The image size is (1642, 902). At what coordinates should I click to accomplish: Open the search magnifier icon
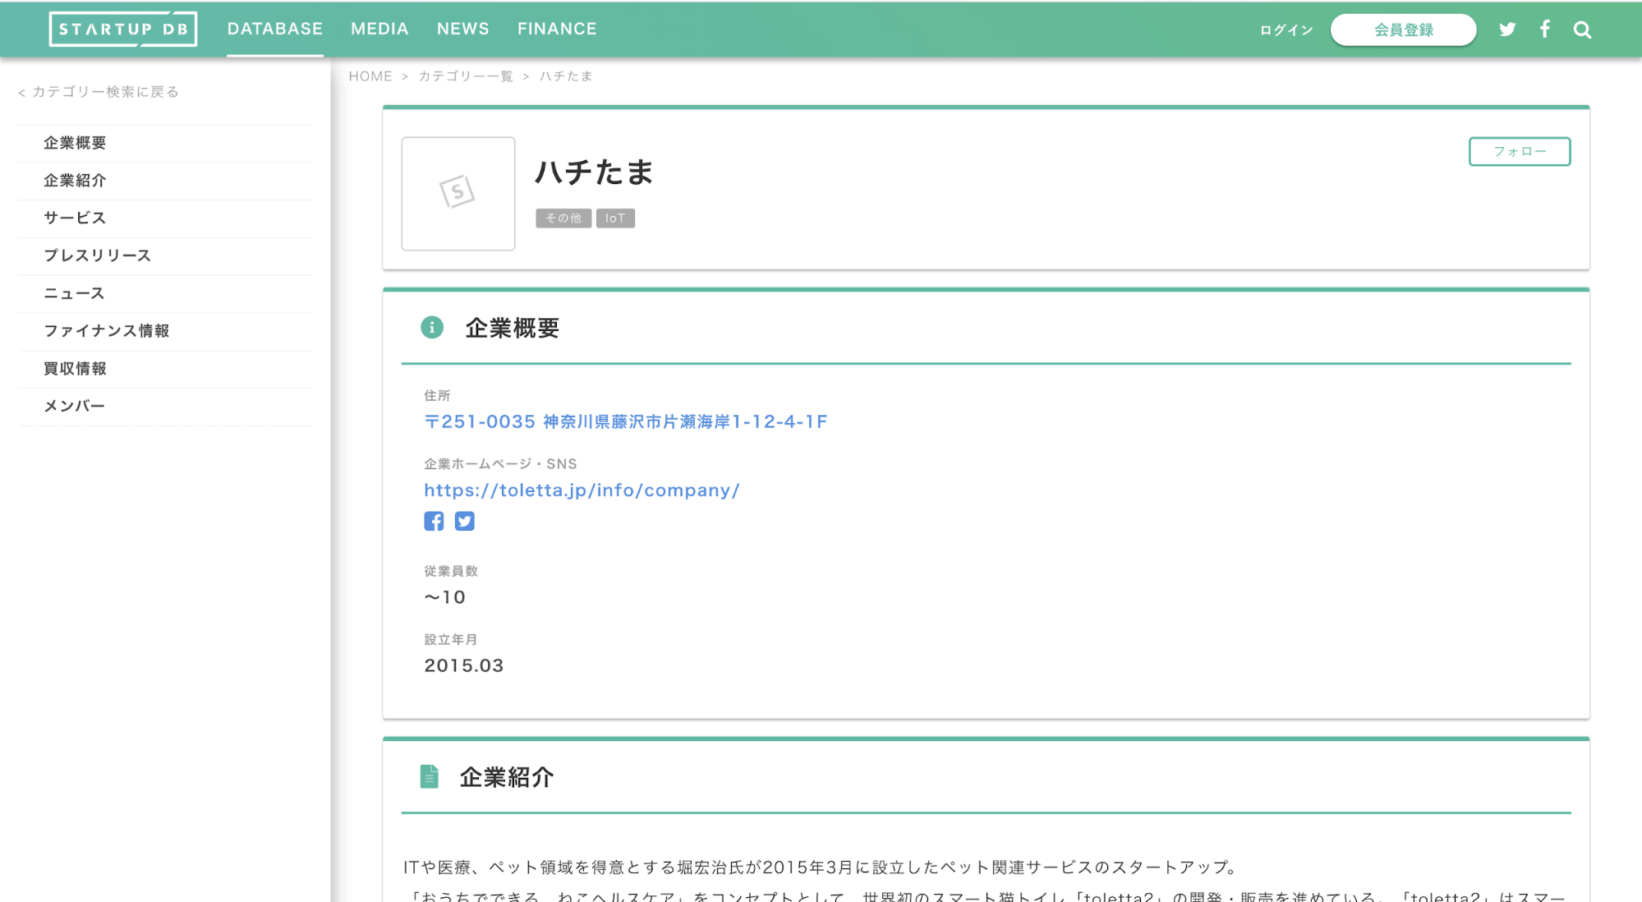pos(1582,29)
